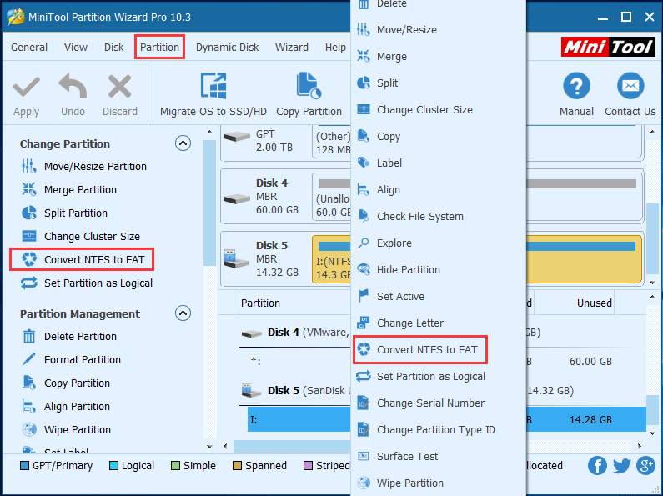Choose Surface Test from dropdown menu
Screen dimensions: 663x496
[x=439, y=456]
